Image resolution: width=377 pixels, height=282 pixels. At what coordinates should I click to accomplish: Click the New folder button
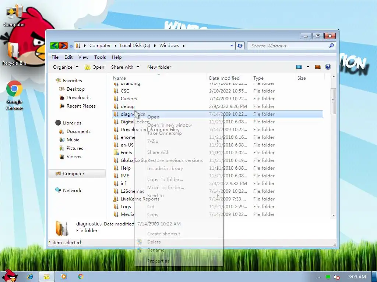coord(159,67)
